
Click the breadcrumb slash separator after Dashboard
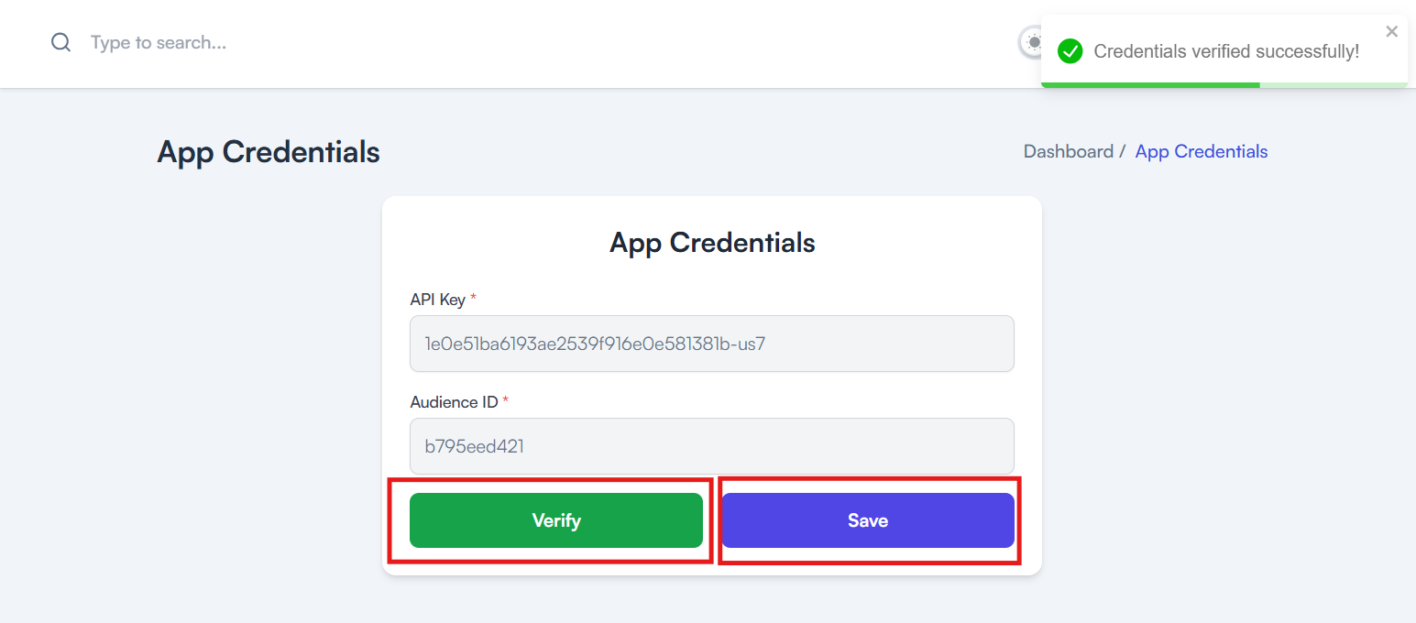tap(1123, 151)
